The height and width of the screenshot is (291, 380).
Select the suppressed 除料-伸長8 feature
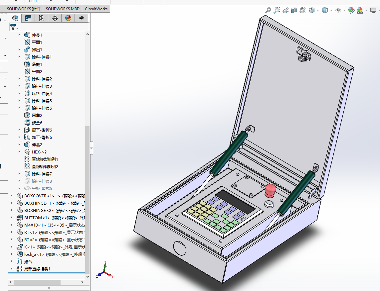pyautogui.click(x=42, y=181)
